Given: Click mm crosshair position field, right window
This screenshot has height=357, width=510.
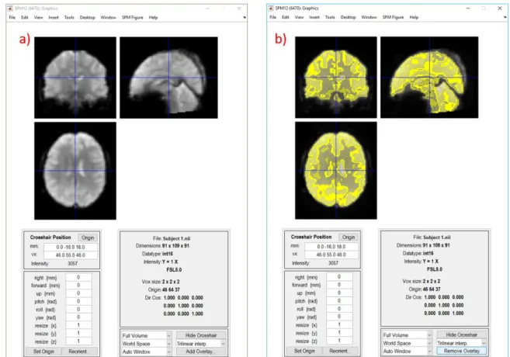Looking at the screenshot, I should pos(331,247).
